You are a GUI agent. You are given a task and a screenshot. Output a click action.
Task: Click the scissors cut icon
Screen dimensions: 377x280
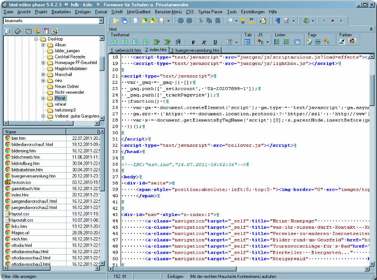click(201, 21)
